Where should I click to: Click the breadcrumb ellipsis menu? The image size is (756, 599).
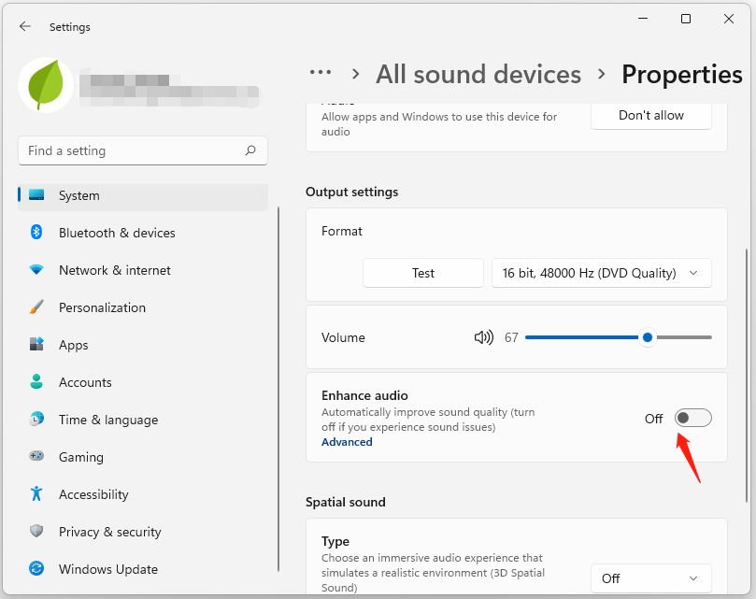pos(321,72)
